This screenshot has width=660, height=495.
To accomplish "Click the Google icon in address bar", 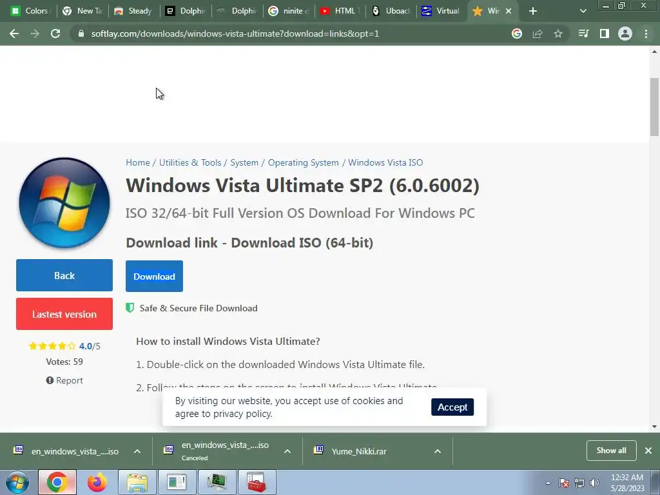I will click(517, 34).
